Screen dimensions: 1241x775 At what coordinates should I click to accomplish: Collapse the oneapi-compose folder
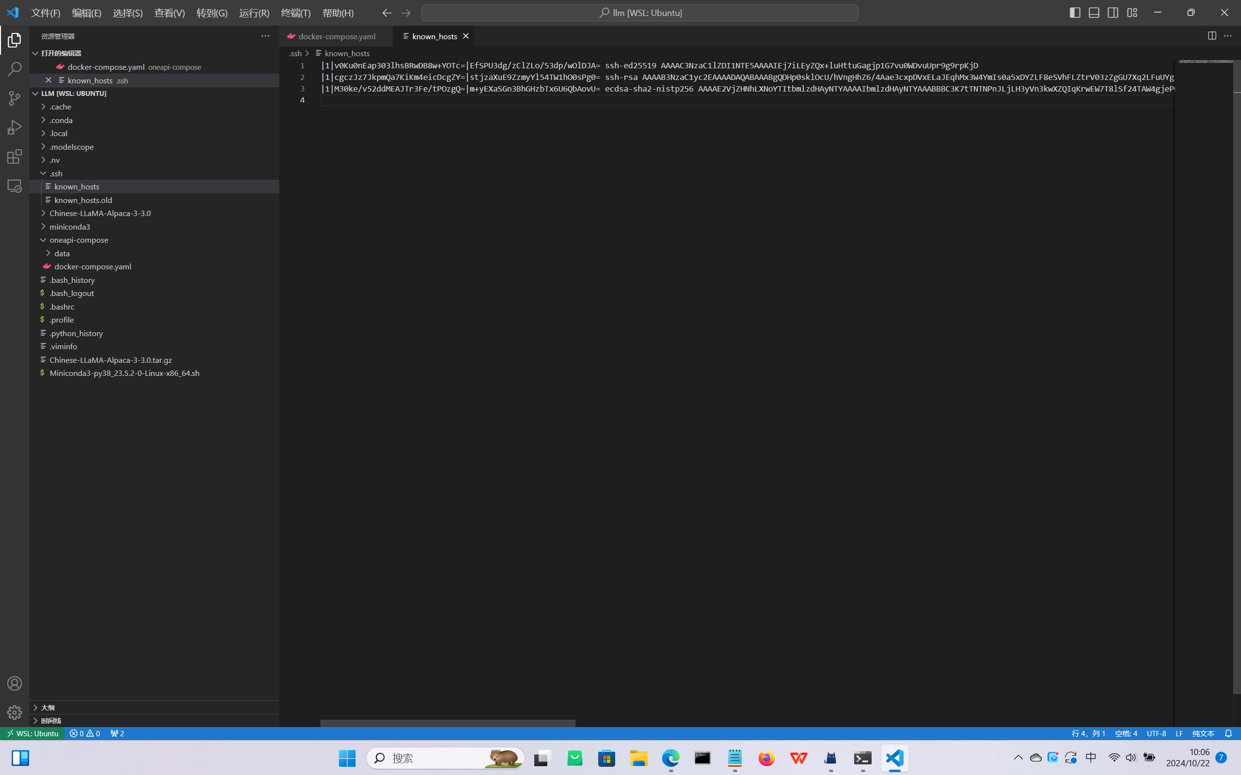pos(79,240)
